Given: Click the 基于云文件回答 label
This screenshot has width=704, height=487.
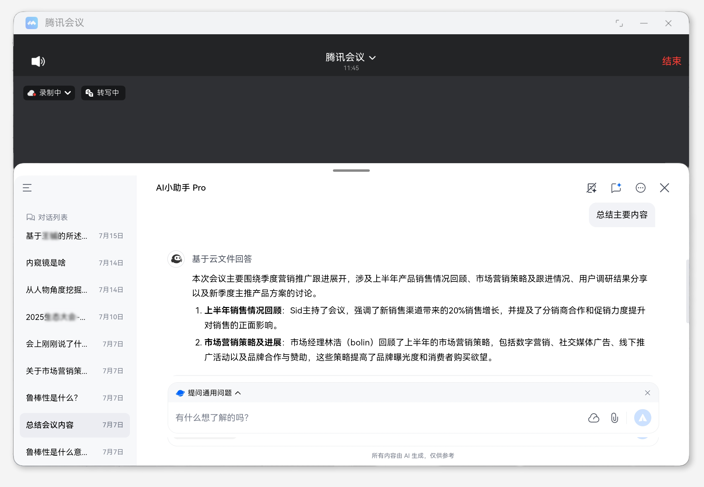Looking at the screenshot, I should (x=222, y=259).
